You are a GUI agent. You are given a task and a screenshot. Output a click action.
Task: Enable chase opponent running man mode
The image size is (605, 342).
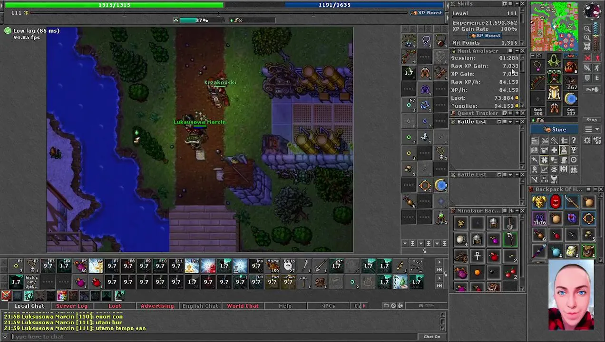click(x=597, y=68)
